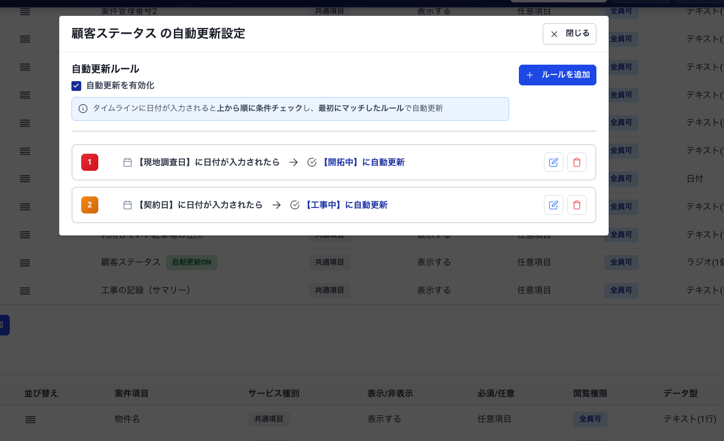724x441 pixels.
Task: Click the plus icon in ルールを追加 button
Action: pyautogui.click(x=529, y=74)
